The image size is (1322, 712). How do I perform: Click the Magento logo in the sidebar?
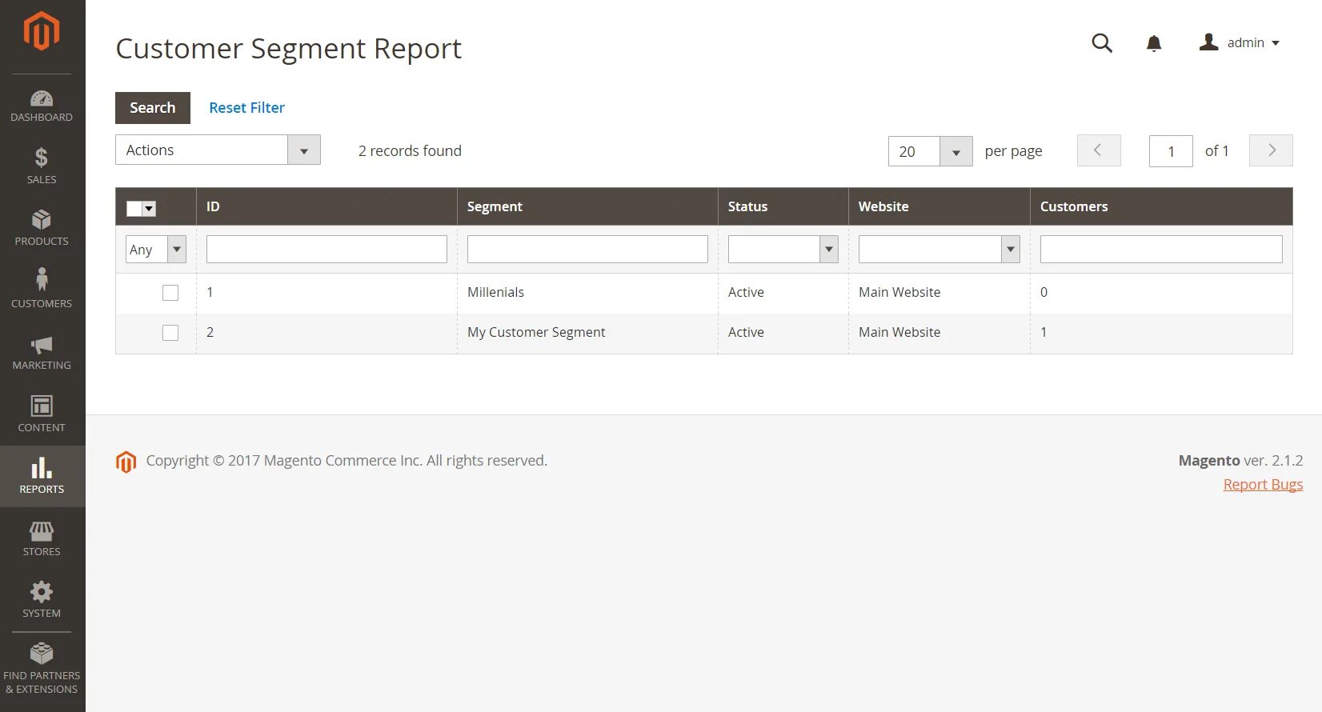click(42, 31)
